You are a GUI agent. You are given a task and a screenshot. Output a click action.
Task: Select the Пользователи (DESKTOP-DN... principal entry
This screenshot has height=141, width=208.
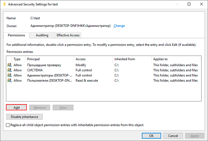[50, 81]
